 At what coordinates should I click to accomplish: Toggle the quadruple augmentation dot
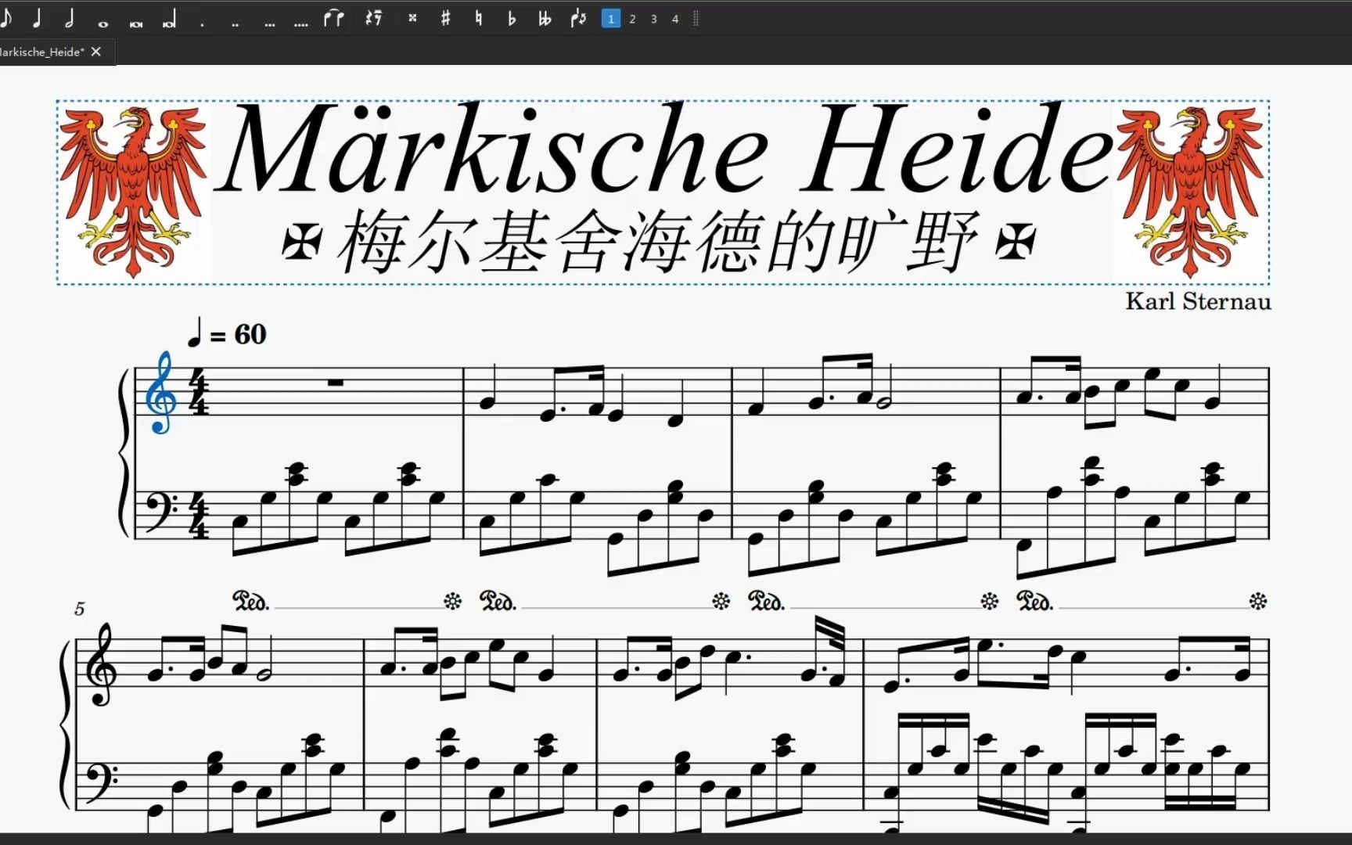point(301,25)
